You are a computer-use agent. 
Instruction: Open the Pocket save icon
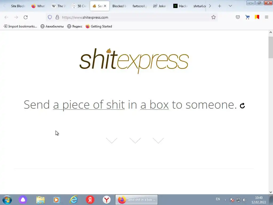pyautogui.click(x=238, y=17)
